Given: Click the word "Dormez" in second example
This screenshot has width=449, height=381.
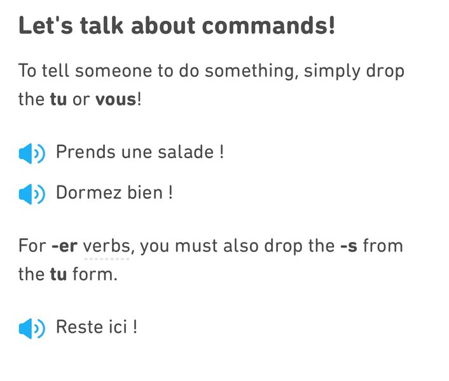Looking at the screenshot, I should pos(88,192).
